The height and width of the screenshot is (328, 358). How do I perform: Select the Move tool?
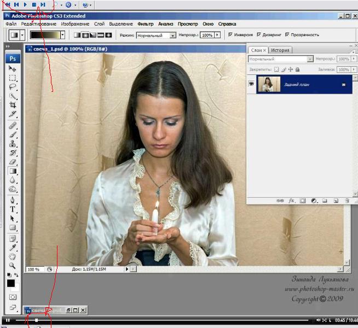pos(13,69)
